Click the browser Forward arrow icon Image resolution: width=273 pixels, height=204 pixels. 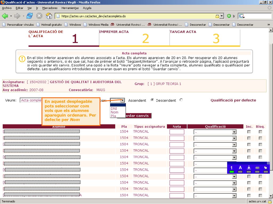(x=17, y=16)
